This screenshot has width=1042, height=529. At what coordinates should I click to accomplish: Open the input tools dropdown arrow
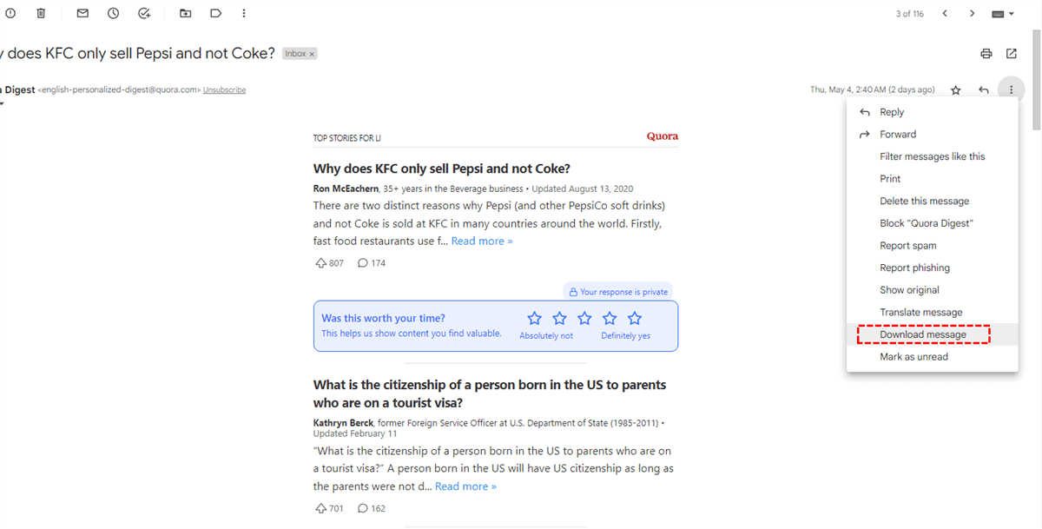[x=1012, y=14]
